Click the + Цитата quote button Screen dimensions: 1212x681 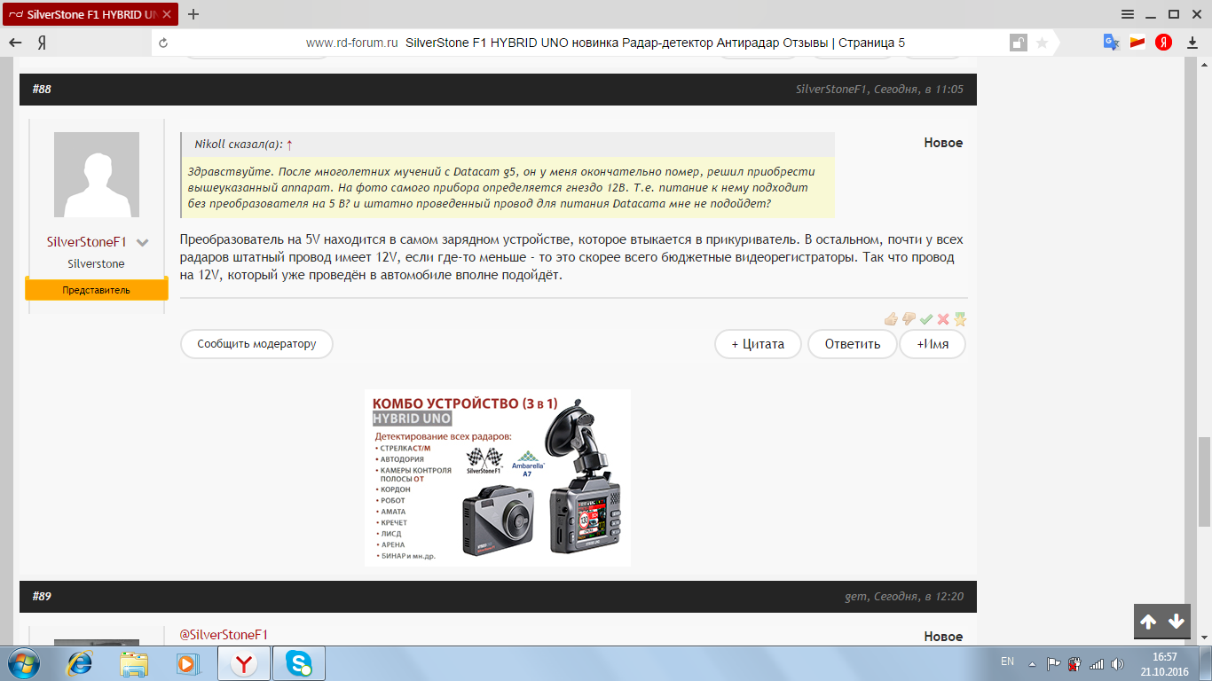pos(758,344)
